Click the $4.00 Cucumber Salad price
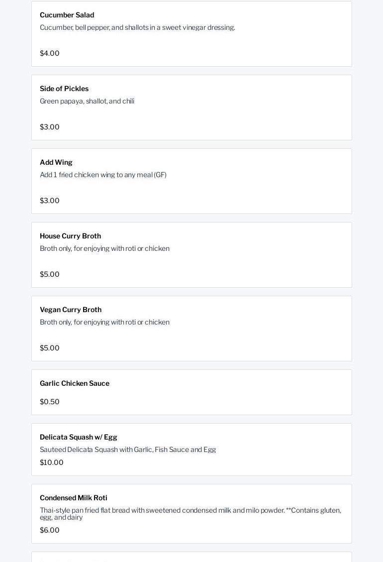Screen dimensions: 383x562 click(50, 53)
